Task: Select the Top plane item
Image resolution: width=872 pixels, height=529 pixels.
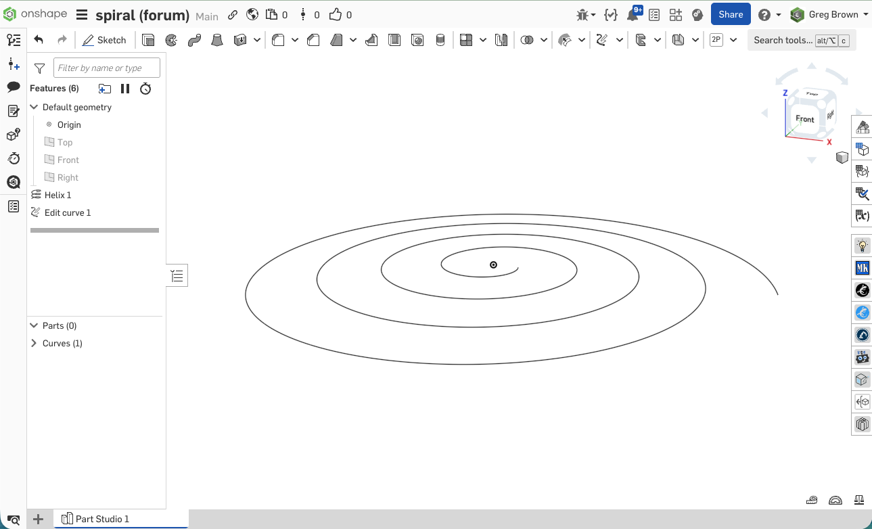Action: coord(65,142)
